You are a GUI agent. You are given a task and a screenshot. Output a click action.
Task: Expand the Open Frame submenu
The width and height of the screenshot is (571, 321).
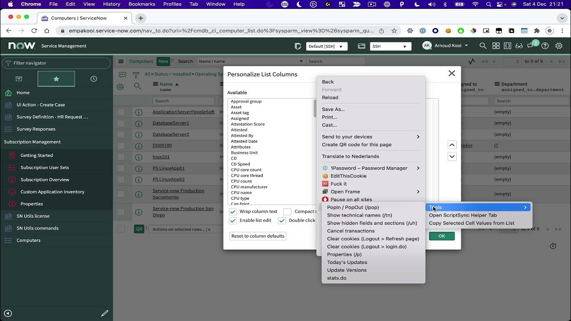(x=371, y=192)
